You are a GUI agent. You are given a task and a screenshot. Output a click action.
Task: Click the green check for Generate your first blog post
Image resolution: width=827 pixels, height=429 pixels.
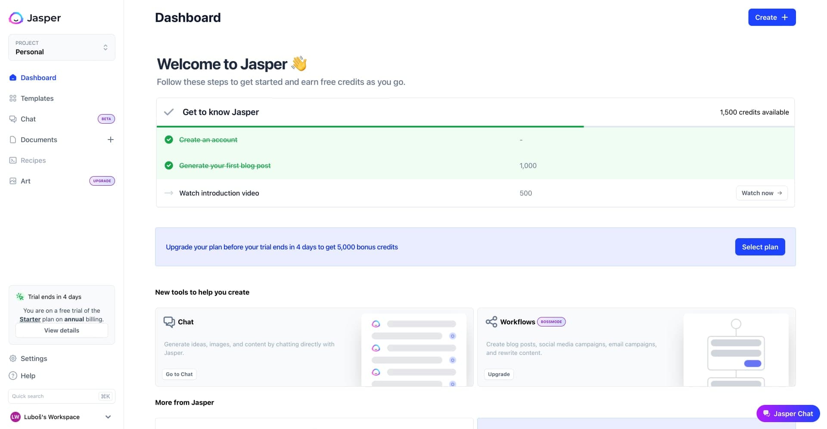click(169, 165)
